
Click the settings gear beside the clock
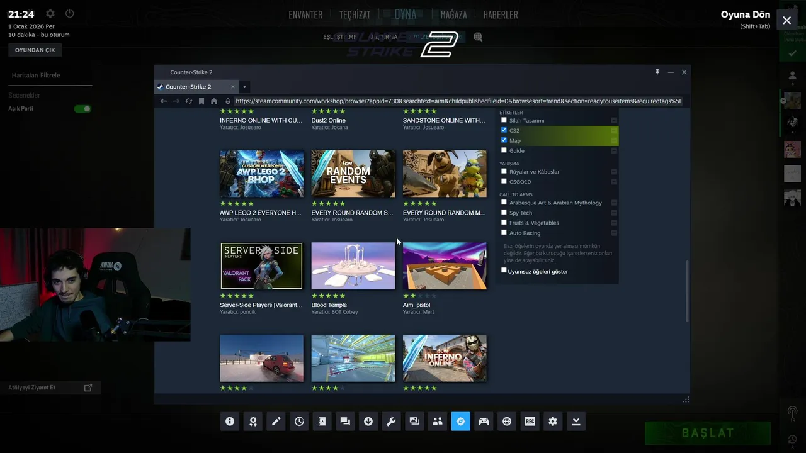[x=50, y=13]
